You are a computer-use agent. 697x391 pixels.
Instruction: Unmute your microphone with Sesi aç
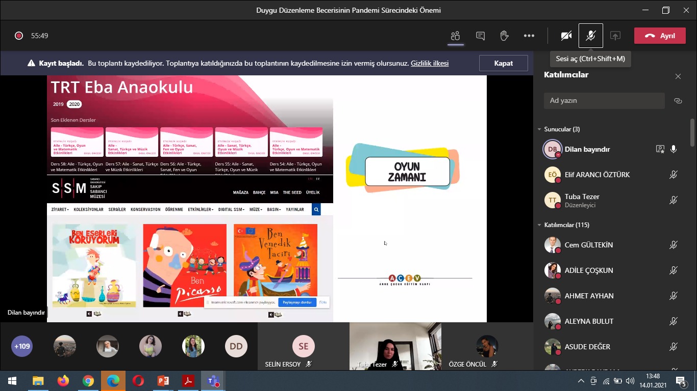point(591,36)
